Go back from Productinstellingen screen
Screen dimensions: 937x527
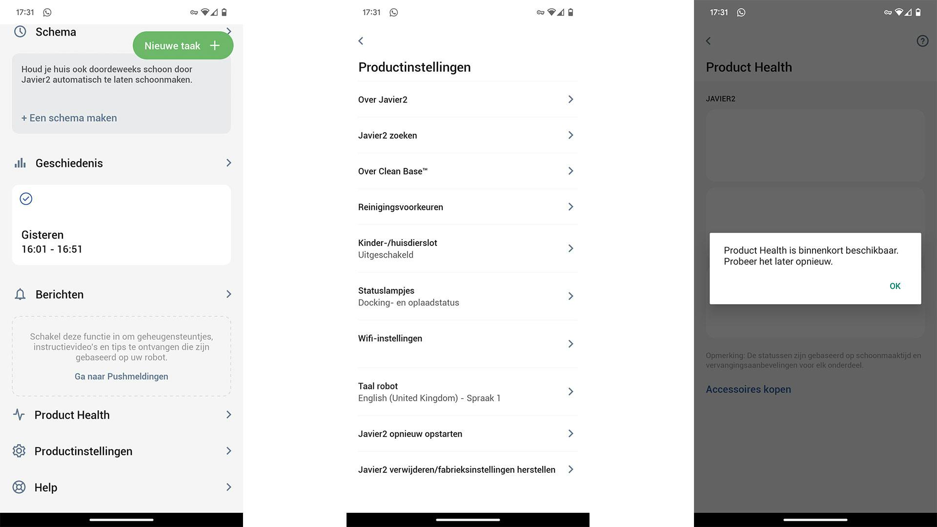(x=361, y=41)
